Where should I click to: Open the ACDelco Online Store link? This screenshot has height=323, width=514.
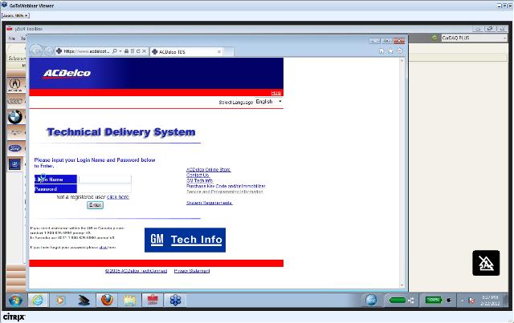tap(209, 170)
